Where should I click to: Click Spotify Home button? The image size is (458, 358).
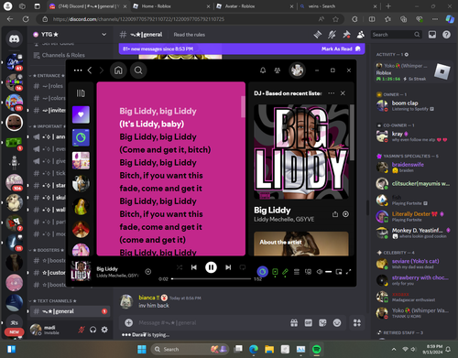(x=118, y=71)
